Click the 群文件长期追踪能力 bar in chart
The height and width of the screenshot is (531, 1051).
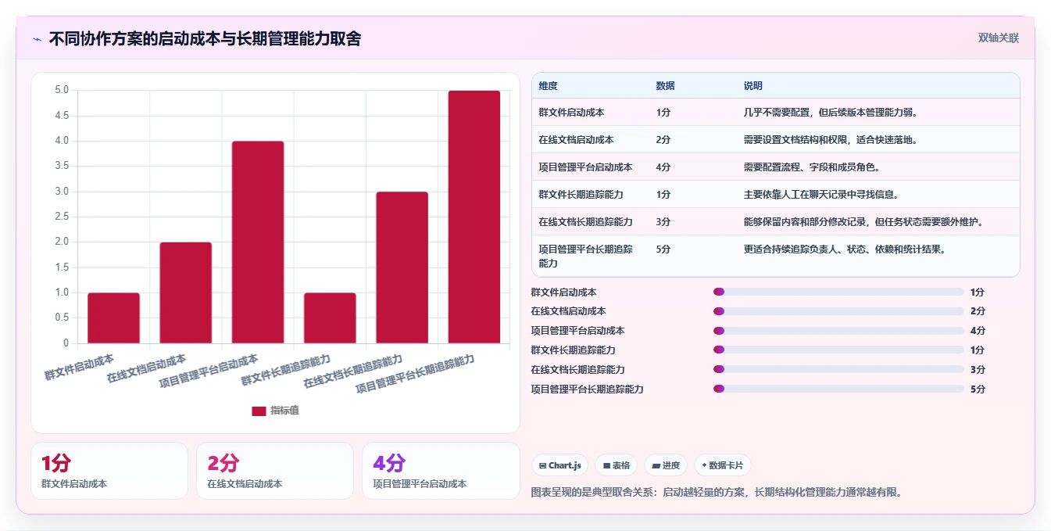[x=330, y=318]
